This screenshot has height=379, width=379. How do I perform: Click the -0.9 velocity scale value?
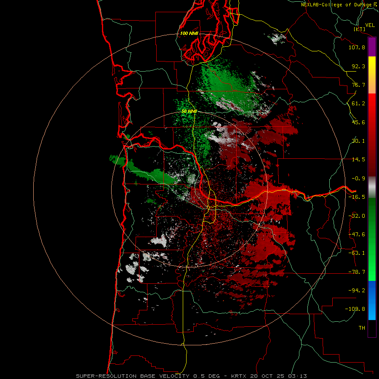(358, 179)
